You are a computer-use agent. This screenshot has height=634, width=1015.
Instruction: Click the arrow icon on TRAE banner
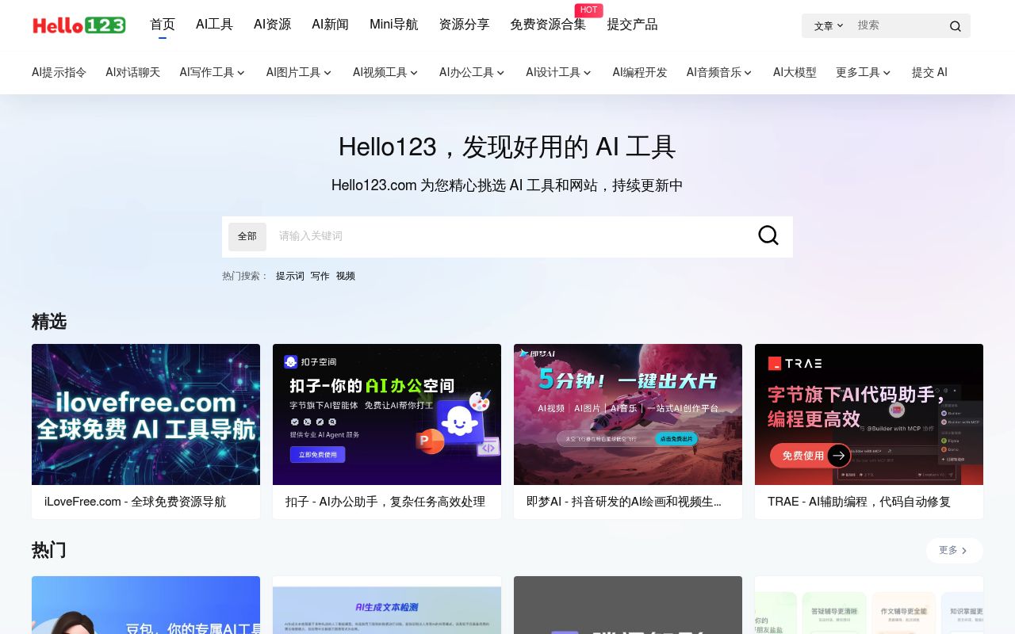tap(839, 456)
